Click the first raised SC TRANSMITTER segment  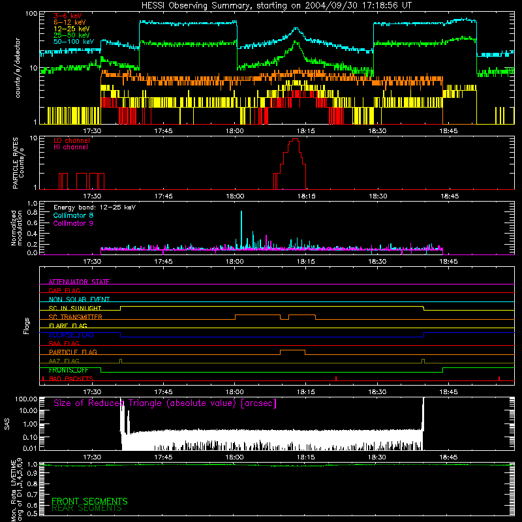(258, 315)
